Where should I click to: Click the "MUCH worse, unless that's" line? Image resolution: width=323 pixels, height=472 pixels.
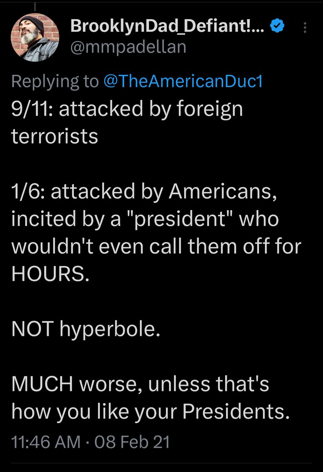point(140,385)
